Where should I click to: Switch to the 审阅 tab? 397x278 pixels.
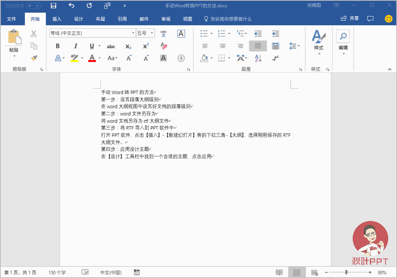coord(165,19)
